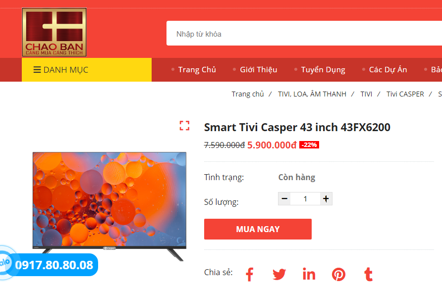Go to Tuyển Dụng page
Image resolution: width=442 pixels, height=289 pixels.
(323, 70)
